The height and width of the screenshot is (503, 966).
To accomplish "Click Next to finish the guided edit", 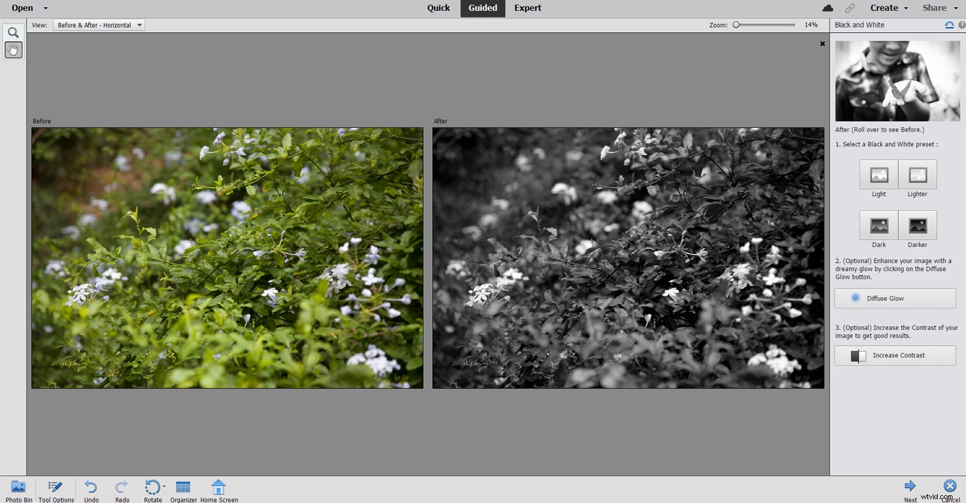I will 910,487.
